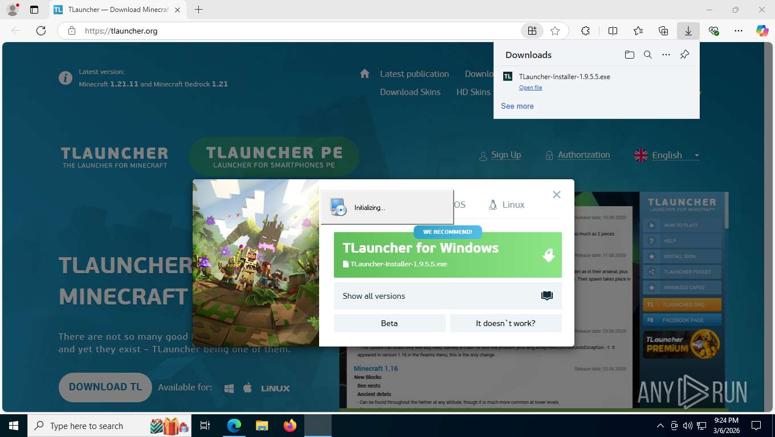775x437 pixels.
Task: Click the Windows logo beside Available for
Action: (229, 388)
